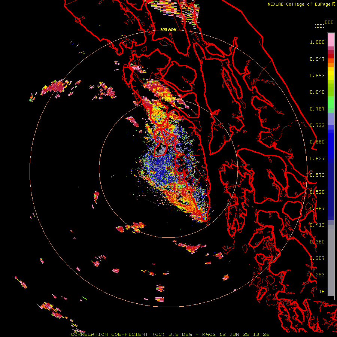Image resolution: width=337 pixels, height=337 pixels.
Task: Click the 0.787 color scale value
Action: [317, 109]
